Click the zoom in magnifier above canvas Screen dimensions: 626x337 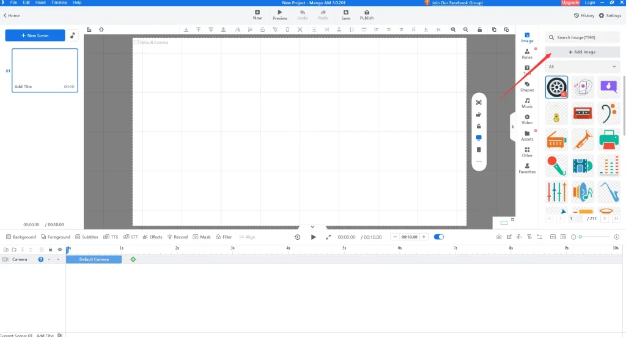point(453,29)
